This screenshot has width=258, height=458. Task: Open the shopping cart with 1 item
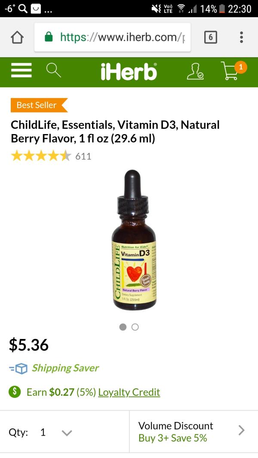(234, 70)
